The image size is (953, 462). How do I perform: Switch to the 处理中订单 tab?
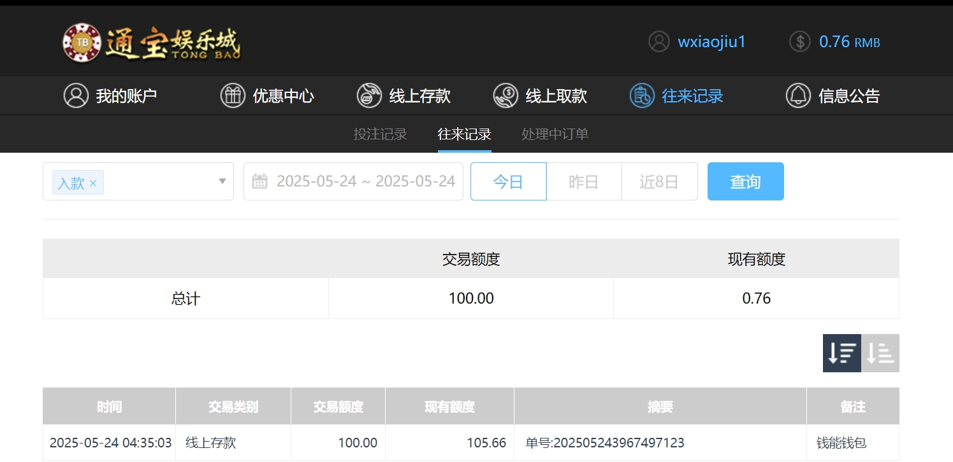[555, 134]
